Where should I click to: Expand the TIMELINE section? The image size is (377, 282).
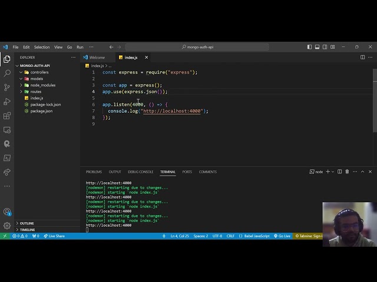pyautogui.click(x=27, y=230)
